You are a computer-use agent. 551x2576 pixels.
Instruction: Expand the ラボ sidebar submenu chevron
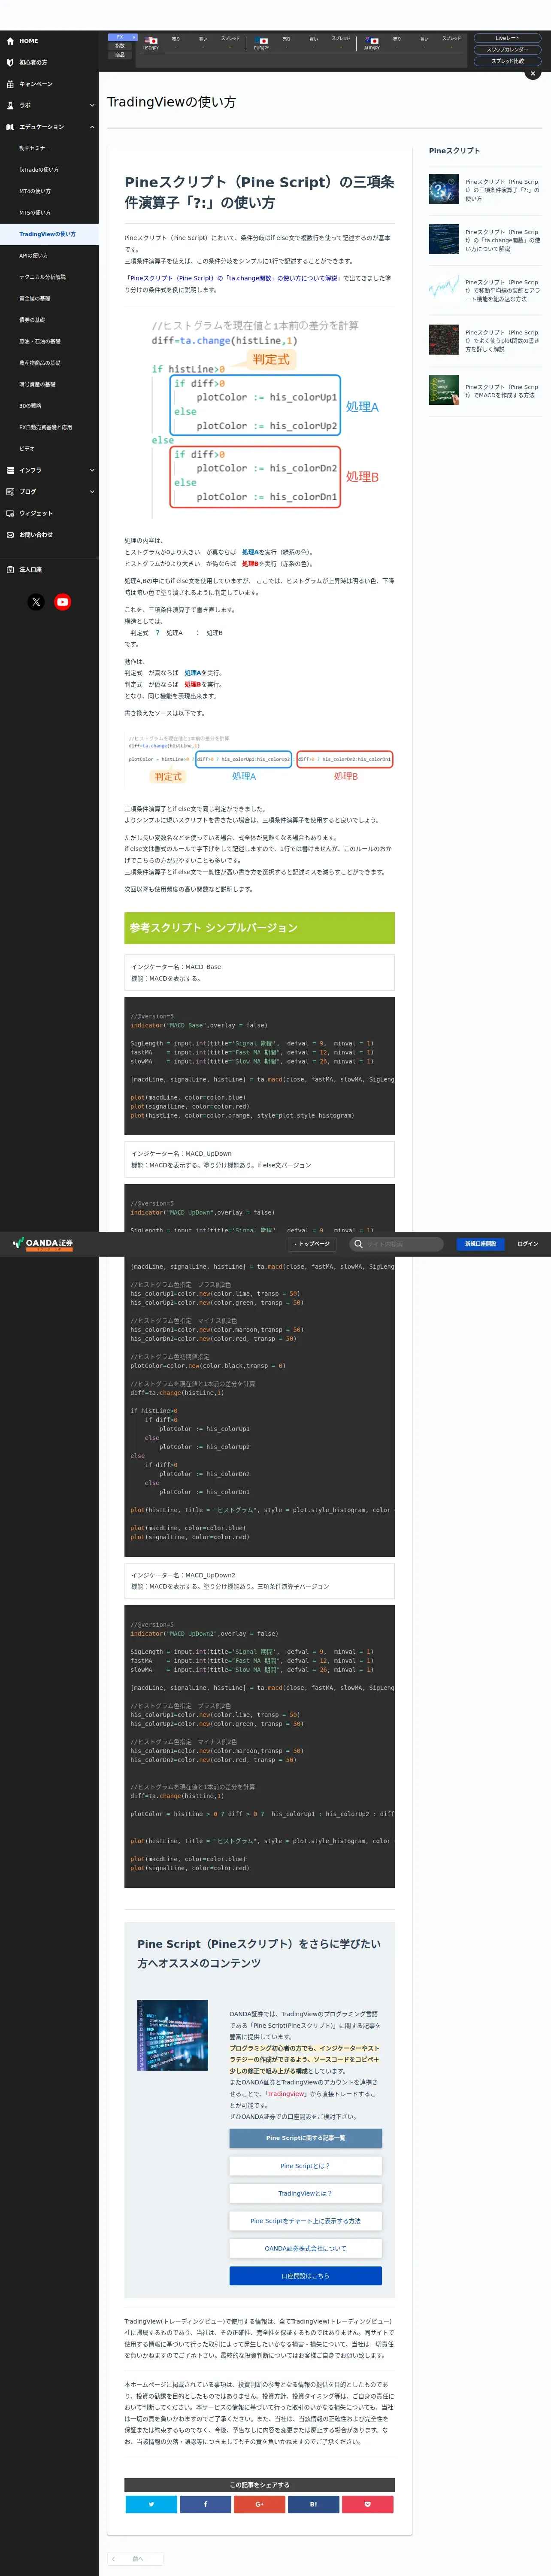click(x=92, y=105)
